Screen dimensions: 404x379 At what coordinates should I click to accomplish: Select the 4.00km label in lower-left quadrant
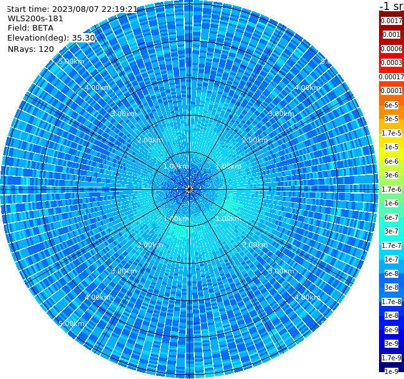click(x=98, y=297)
